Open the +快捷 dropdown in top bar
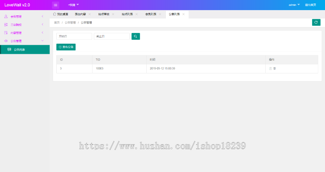This screenshot has width=325, height=172. [73, 5]
